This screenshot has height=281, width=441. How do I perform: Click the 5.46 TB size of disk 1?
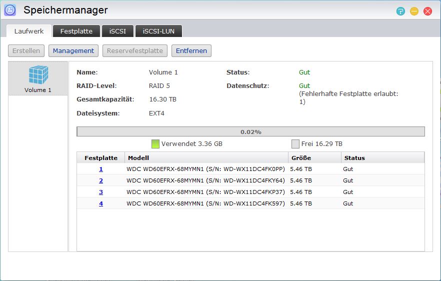(x=301, y=169)
